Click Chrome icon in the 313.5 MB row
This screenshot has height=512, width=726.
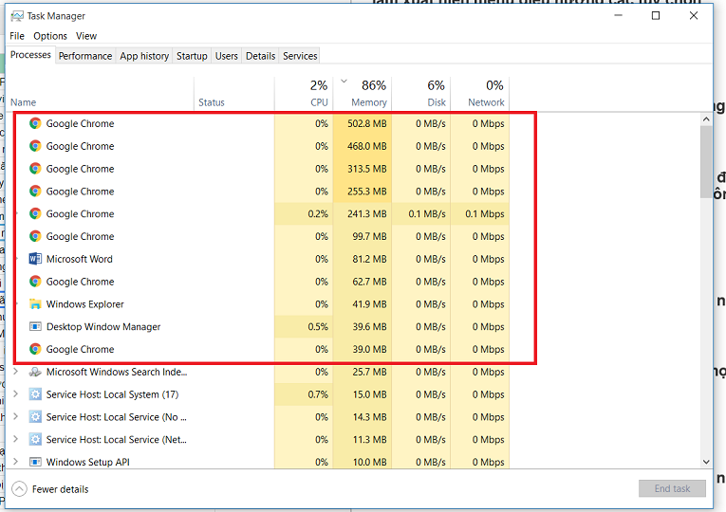click(x=35, y=169)
